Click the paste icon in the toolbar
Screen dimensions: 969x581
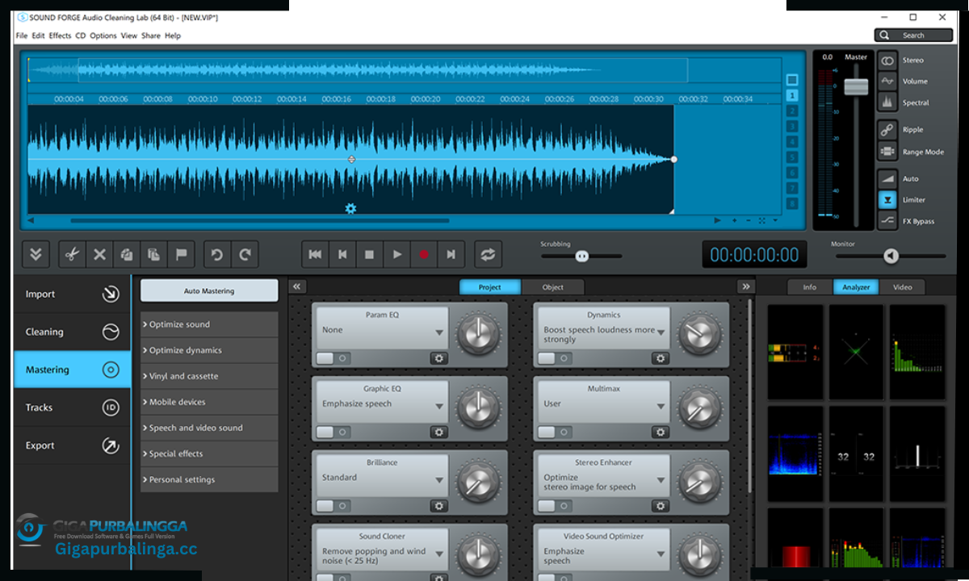(x=153, y=254)
